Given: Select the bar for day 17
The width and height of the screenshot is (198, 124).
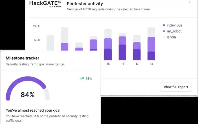Looking at the screenshot, I should [x=137, y=48].
